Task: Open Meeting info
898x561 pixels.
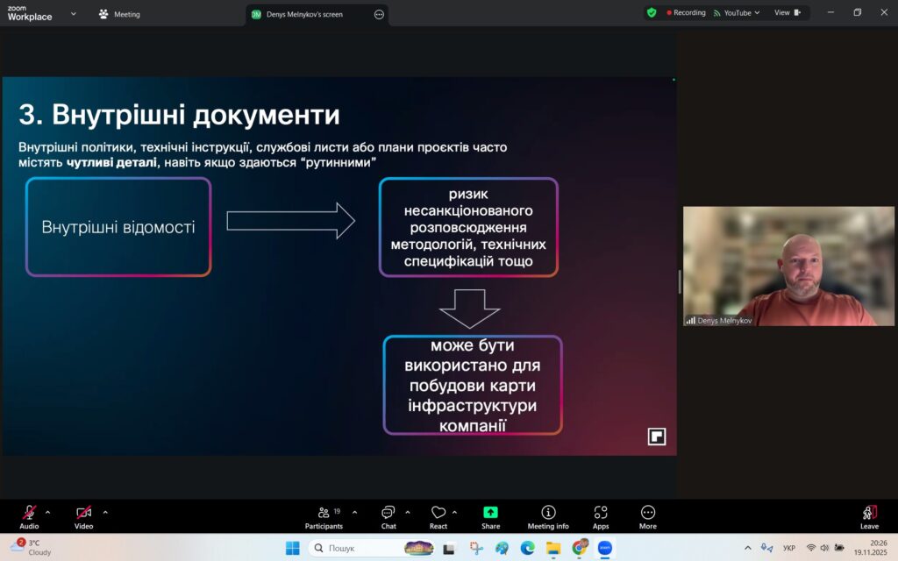Action: point(548,516)
